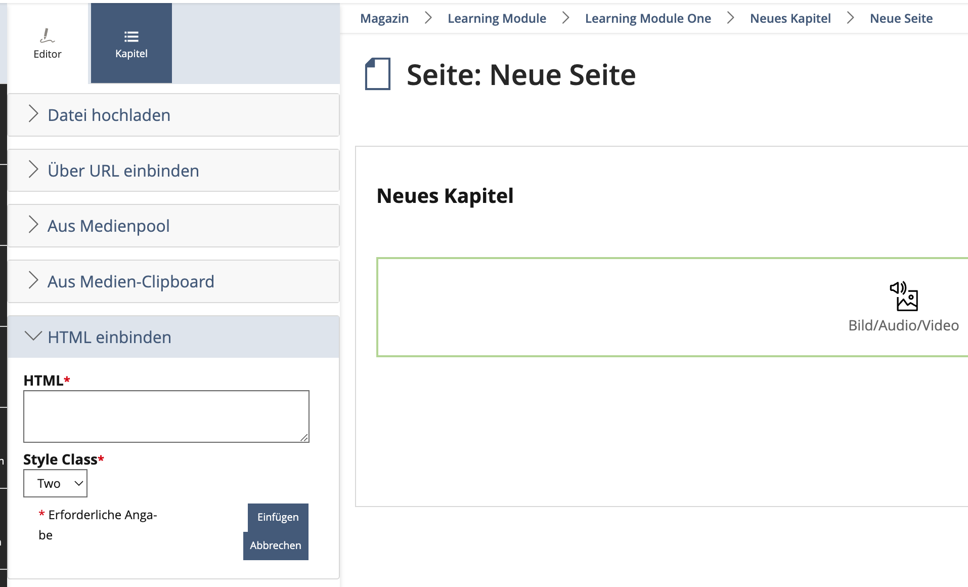Expand the Aus Medien-Clipboard section
The image size is (968, 587).
point(130,281)
